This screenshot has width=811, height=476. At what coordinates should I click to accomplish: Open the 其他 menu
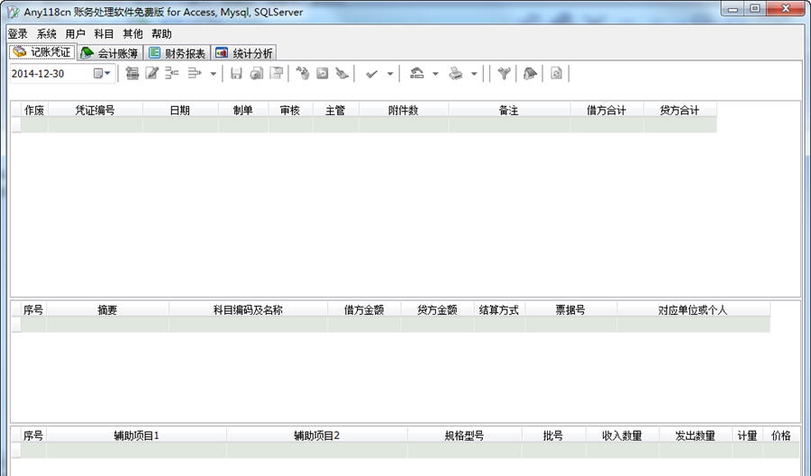coord(133,34)
